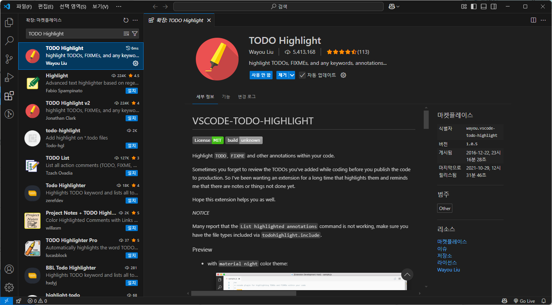Open the Git Graph activity bar icon
Screen dimensions: 552x305
[x=9, y=114]
